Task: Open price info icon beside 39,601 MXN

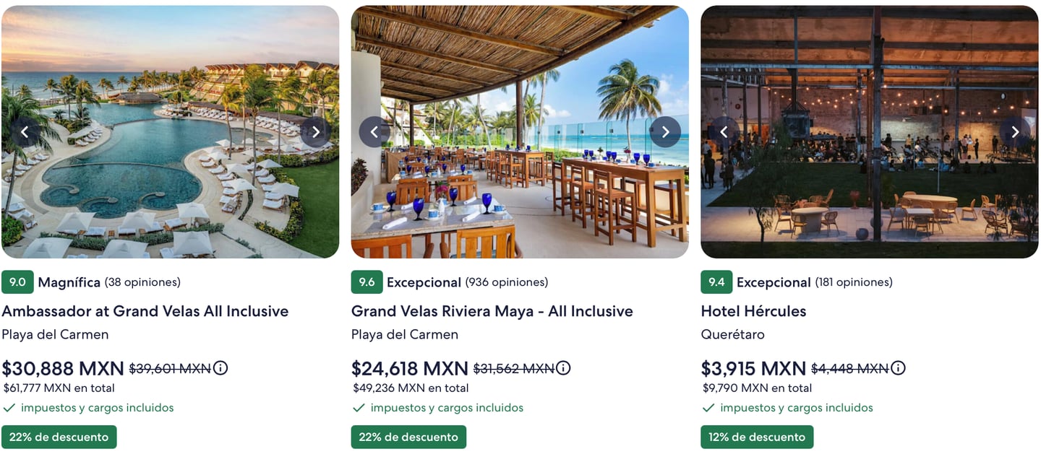Action: 220,368
